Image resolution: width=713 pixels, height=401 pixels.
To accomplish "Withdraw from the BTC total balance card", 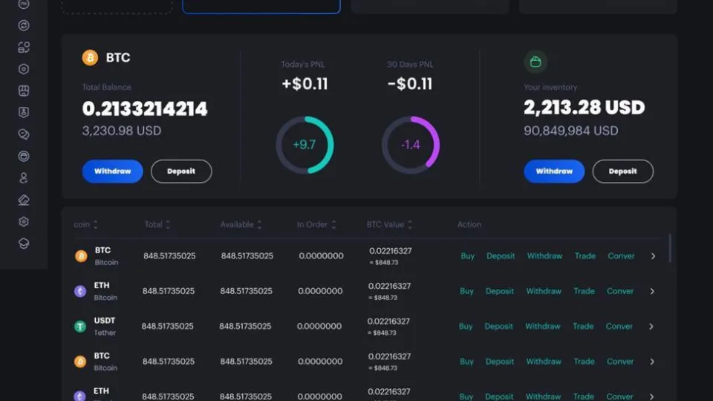I will (112, 172).
